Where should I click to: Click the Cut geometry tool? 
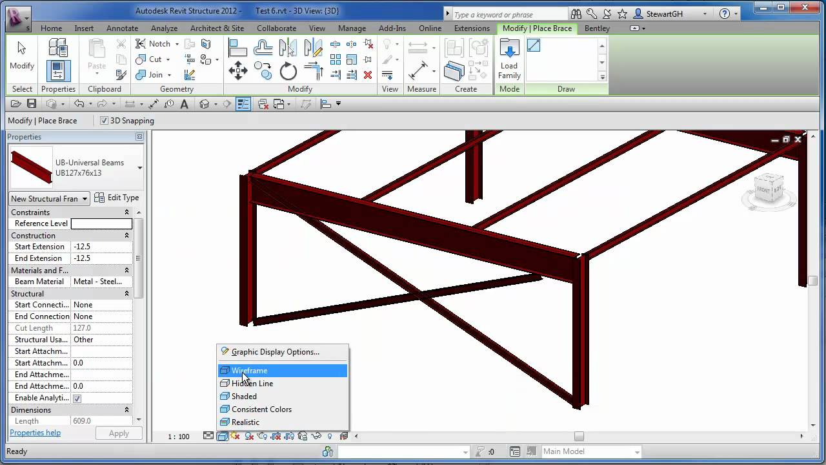(150, 59)
